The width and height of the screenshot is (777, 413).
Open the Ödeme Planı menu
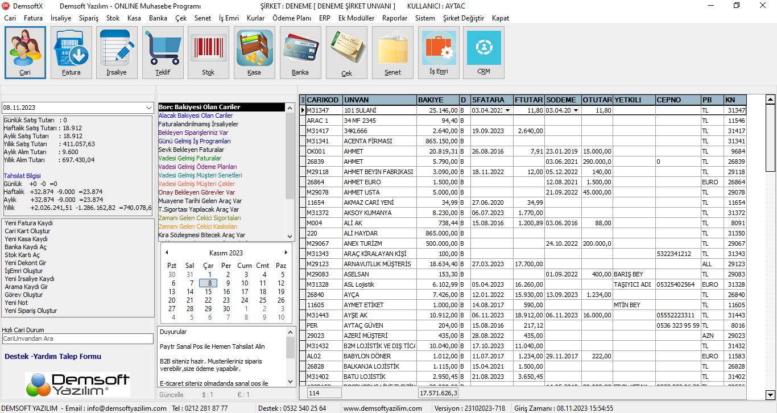[x=292, y=18]
